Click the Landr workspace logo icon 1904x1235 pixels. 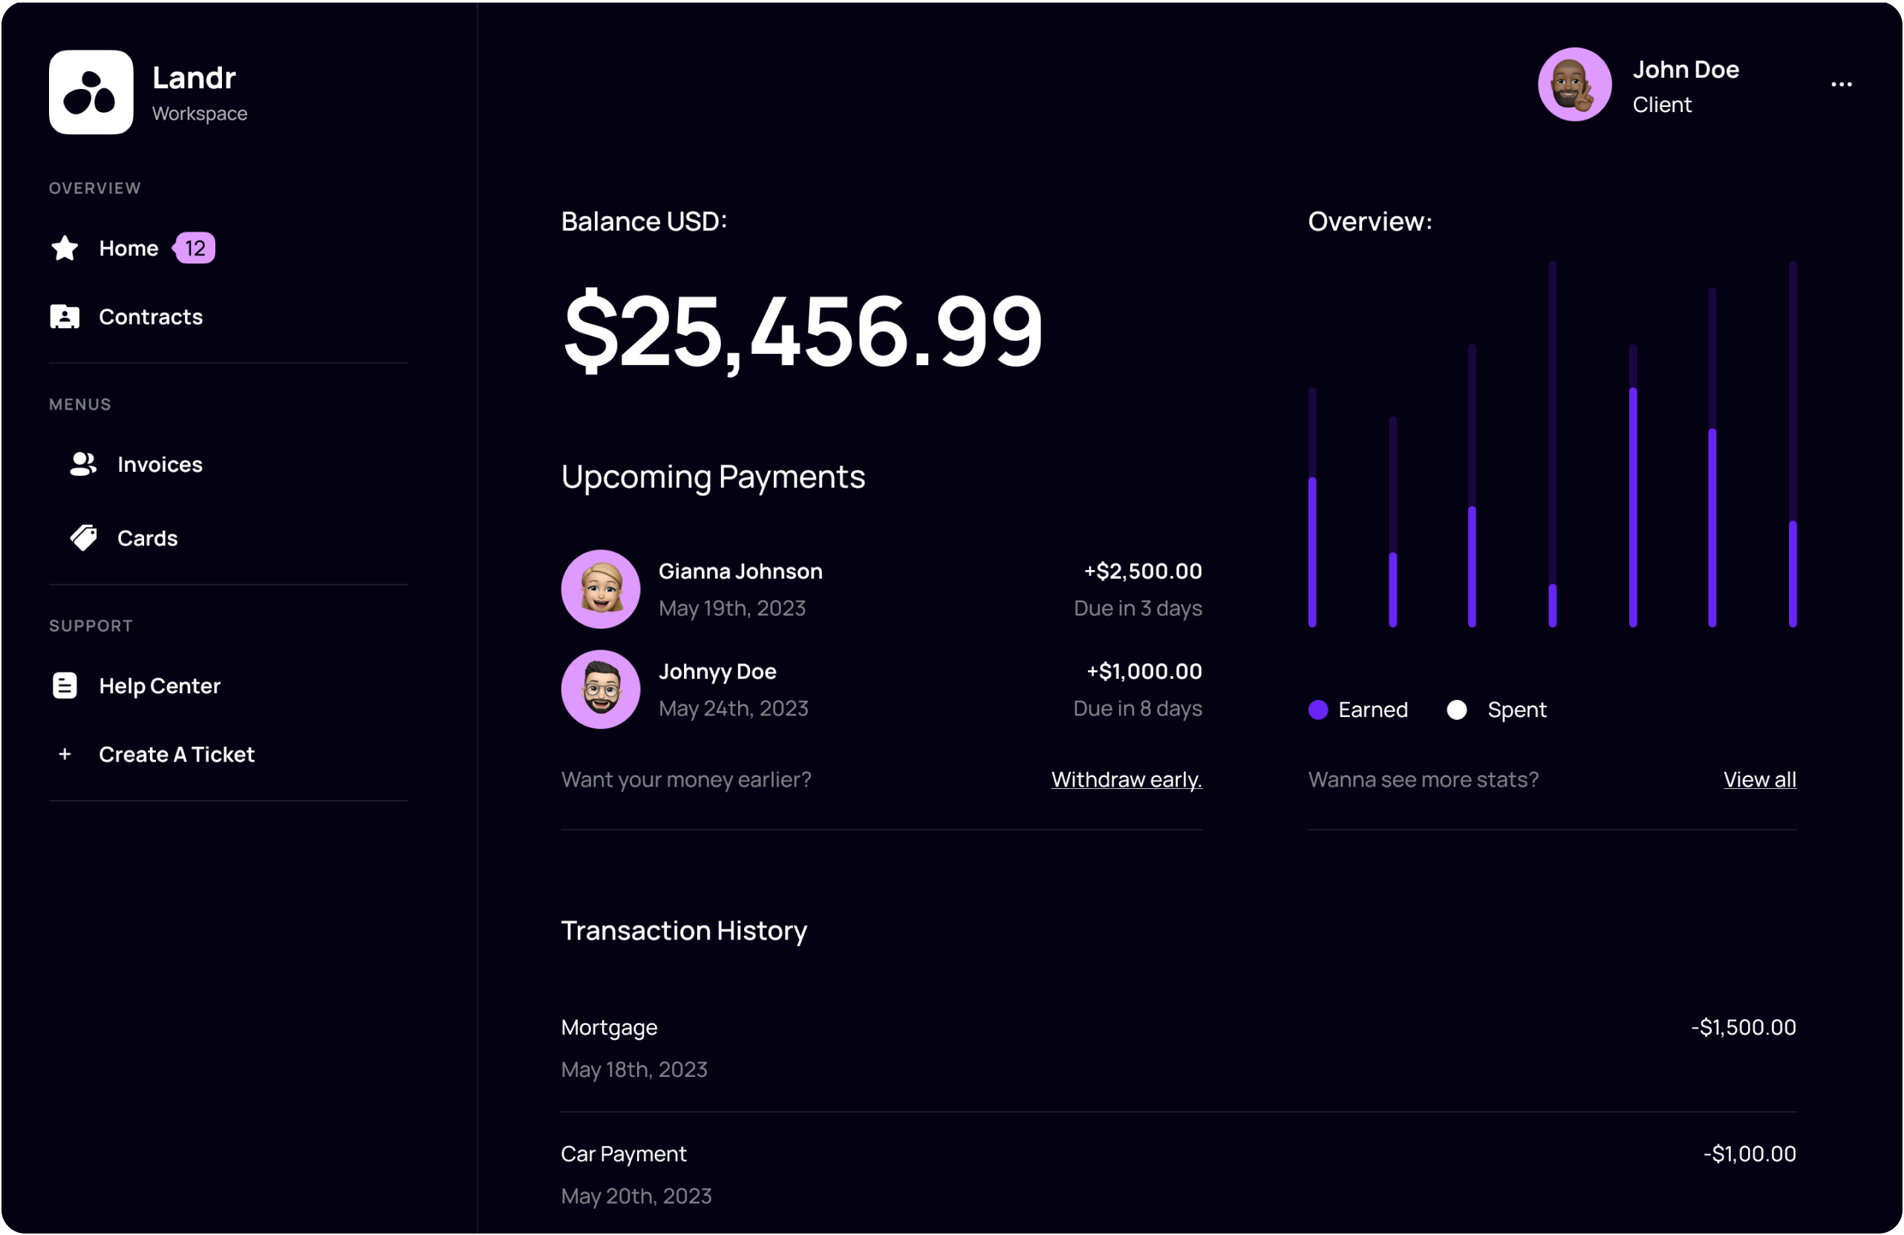pos(91,92)
